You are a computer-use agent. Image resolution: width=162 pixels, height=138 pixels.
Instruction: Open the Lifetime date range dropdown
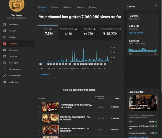[x=142, y=6]
